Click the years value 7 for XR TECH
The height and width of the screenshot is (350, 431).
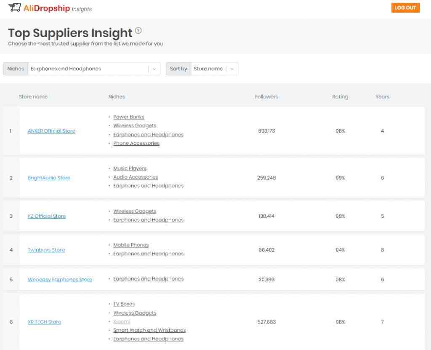coord(382,322)
